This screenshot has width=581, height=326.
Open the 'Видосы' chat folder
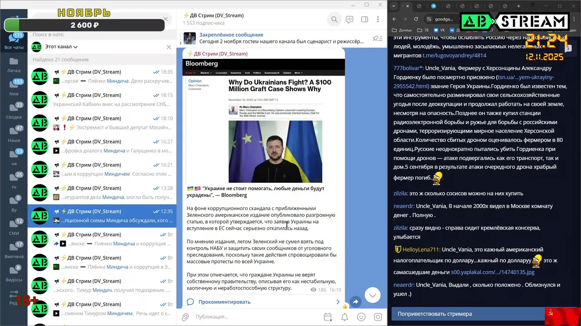click(x=14, y=274)
